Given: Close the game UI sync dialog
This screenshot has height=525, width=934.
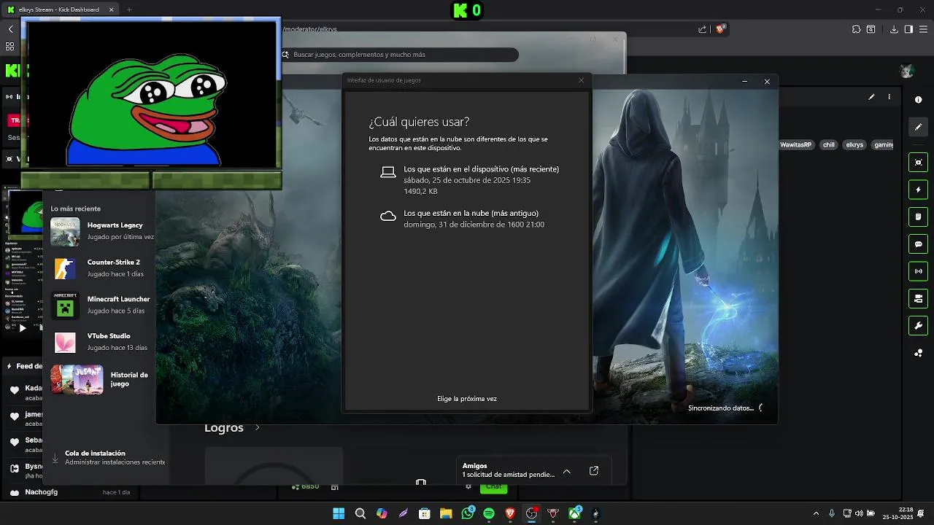Looking at the screenshot, I should coord(581,80).
